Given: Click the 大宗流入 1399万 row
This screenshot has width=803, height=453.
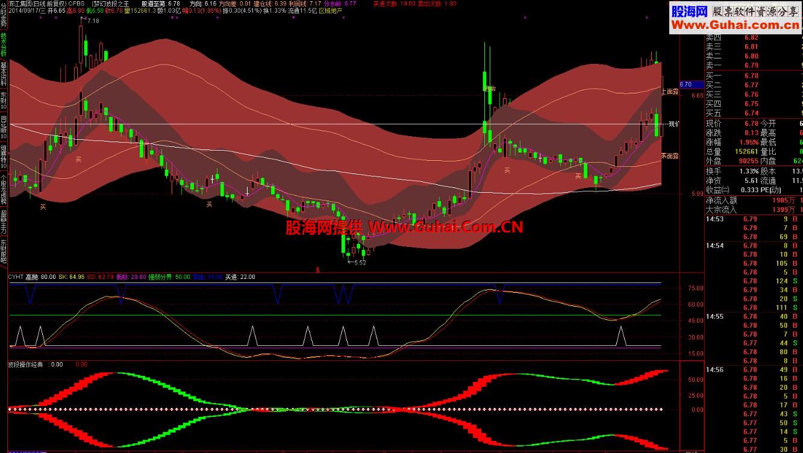Looking at the screenshot, I should pos(754,210).
